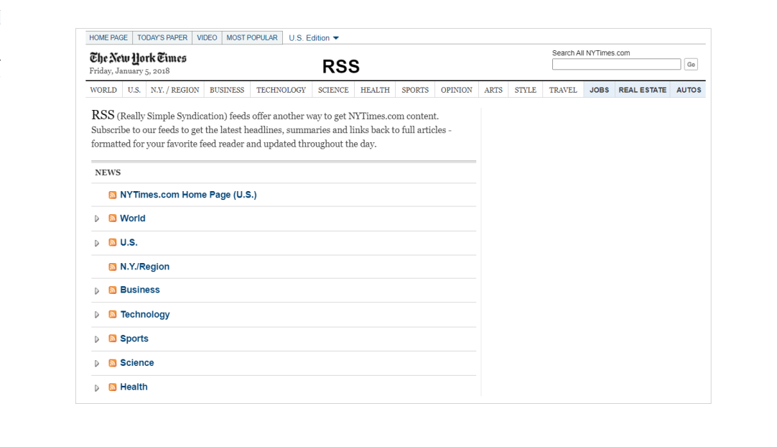The width and height of the screenshot is (777, 447).
Task: Open the Science feed link in list
Action: 136,363
